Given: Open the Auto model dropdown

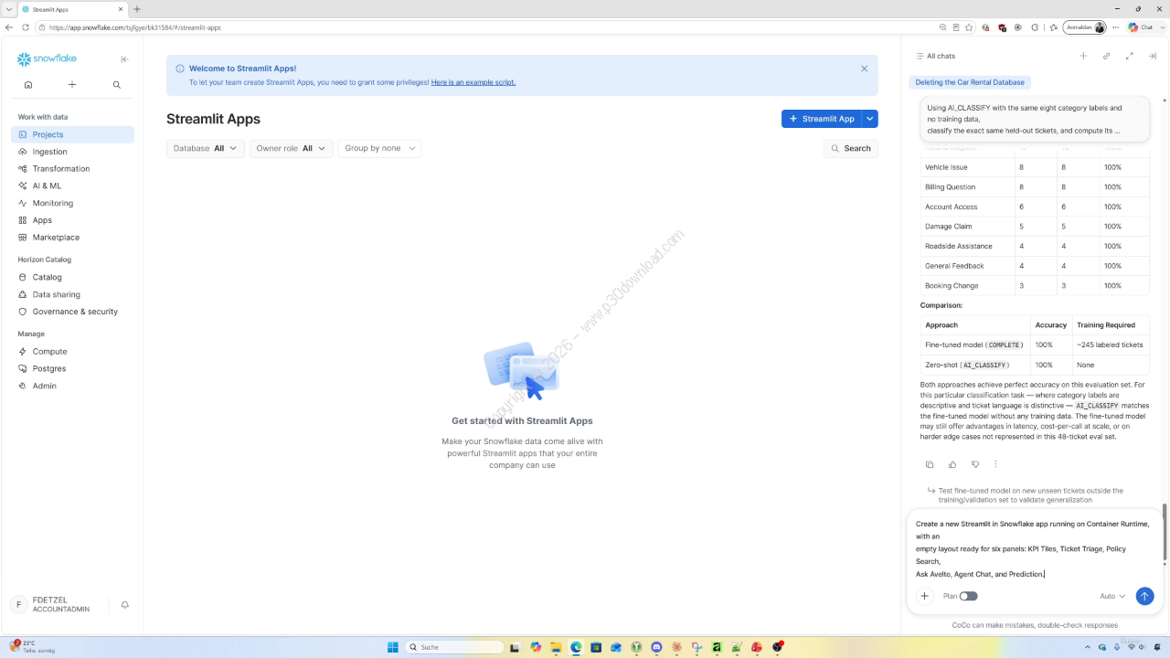Looking at the screenshot, I should (1112, 596).
